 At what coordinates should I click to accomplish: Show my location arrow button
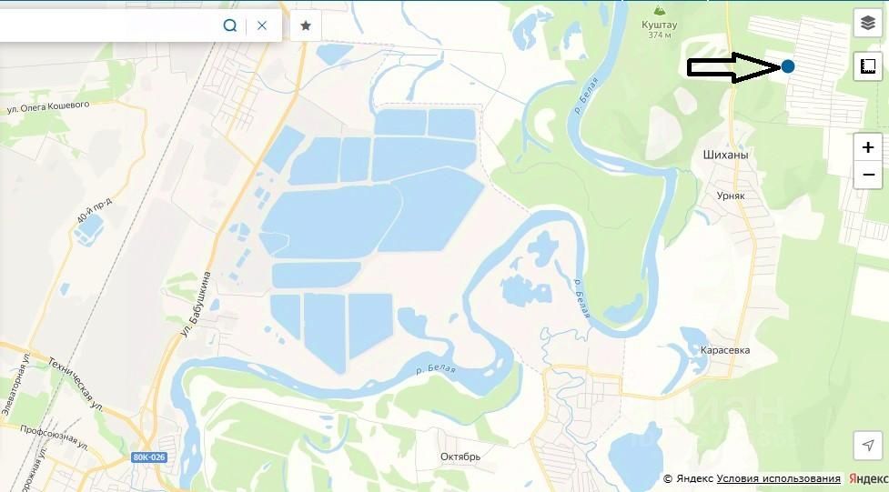coord(867,445)
